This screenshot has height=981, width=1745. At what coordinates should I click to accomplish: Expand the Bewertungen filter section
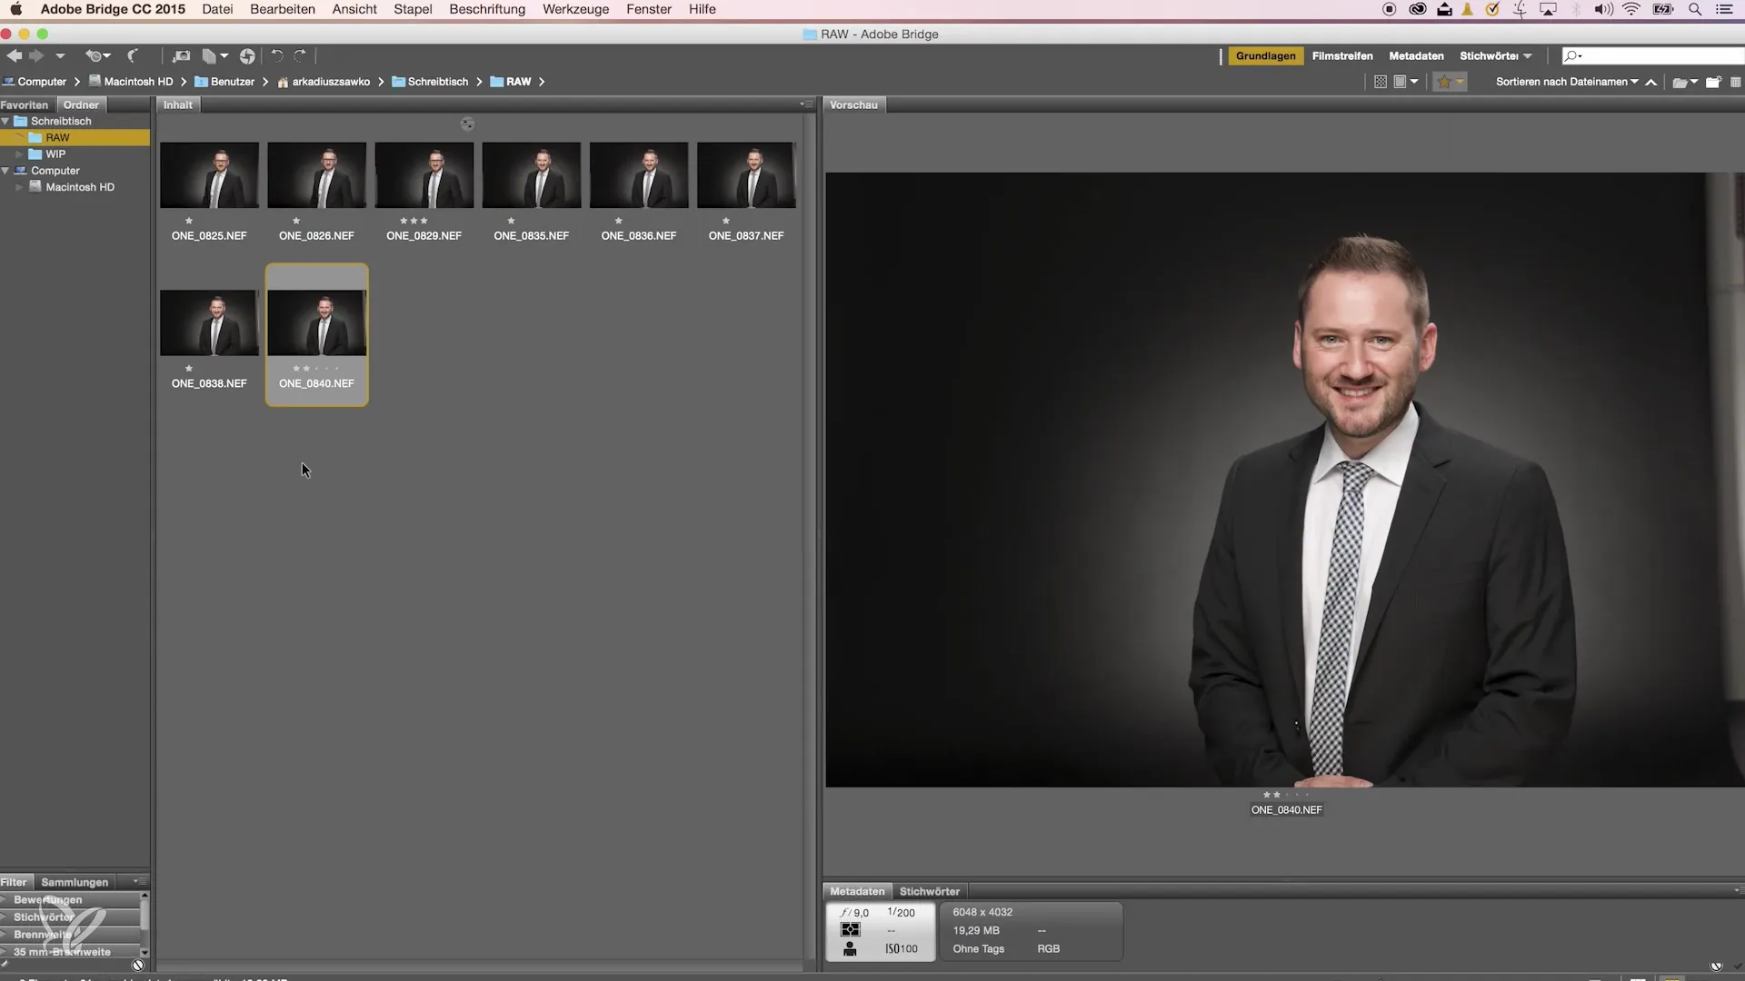pyautogui.click(x=5, y=900)
